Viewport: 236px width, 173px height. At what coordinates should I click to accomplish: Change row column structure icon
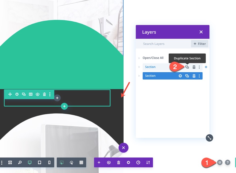(31, 94)
